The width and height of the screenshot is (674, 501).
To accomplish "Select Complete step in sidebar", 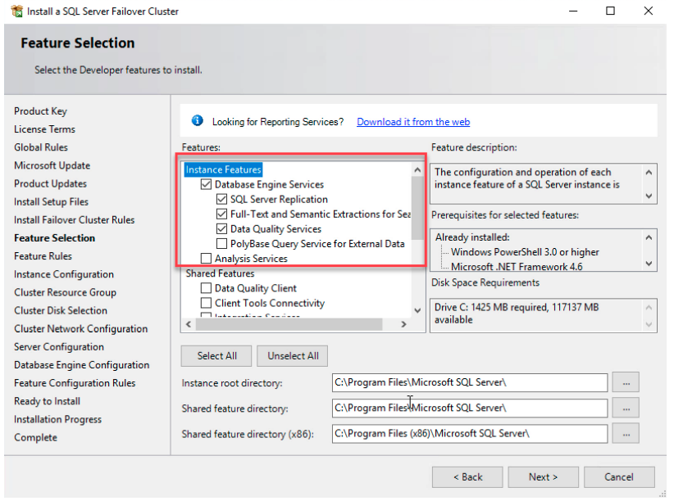I will [36, 437].
